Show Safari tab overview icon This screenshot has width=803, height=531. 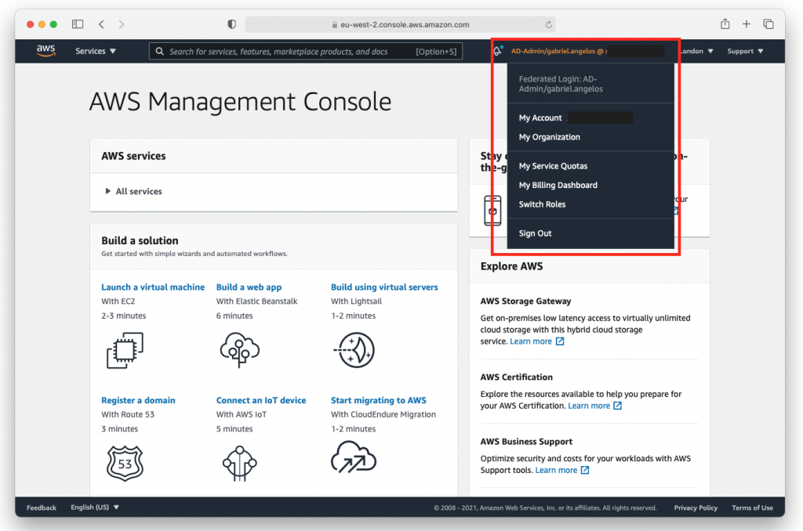[768, 24]
